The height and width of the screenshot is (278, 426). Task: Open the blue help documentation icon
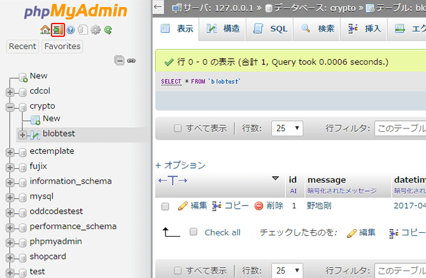click(x=71, y=30)
